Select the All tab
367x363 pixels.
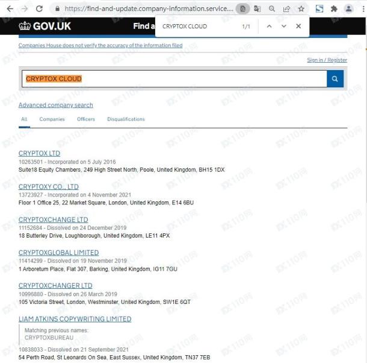click(24, 119)
